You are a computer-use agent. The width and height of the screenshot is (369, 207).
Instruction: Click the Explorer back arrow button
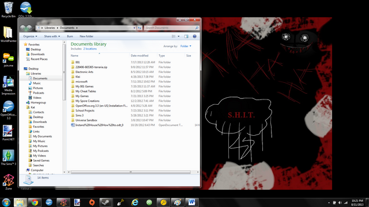(x=23, y=28)
